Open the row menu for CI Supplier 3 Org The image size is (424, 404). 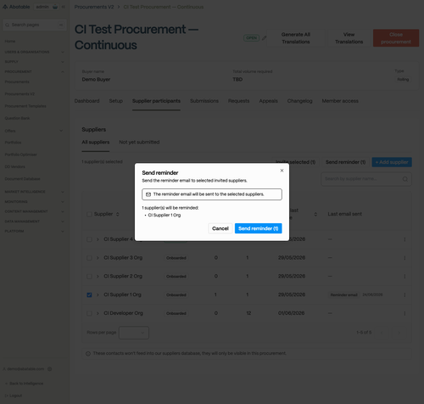click(x=404, y=258)
